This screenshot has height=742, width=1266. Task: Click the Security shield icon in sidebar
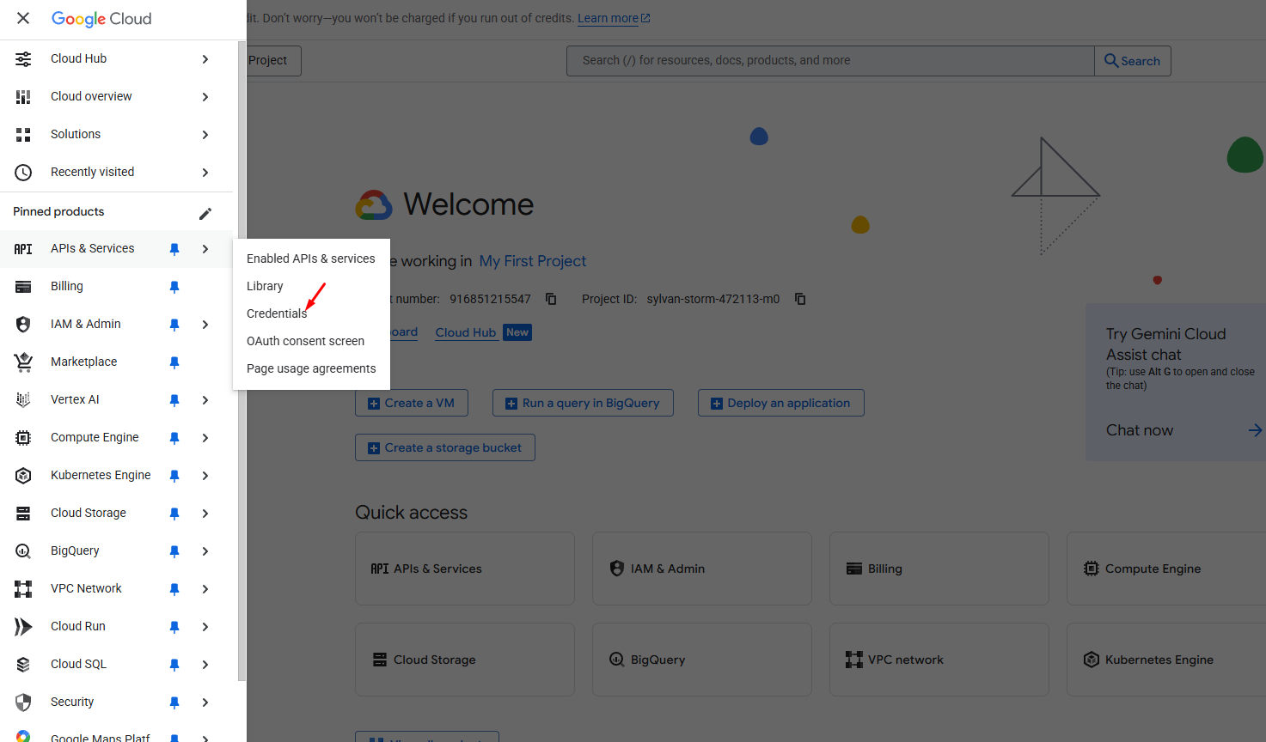pyautogui.click(x=23, y=702)
